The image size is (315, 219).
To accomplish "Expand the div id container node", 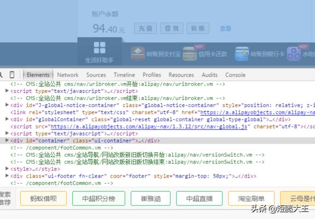I will tap(7, 140).
